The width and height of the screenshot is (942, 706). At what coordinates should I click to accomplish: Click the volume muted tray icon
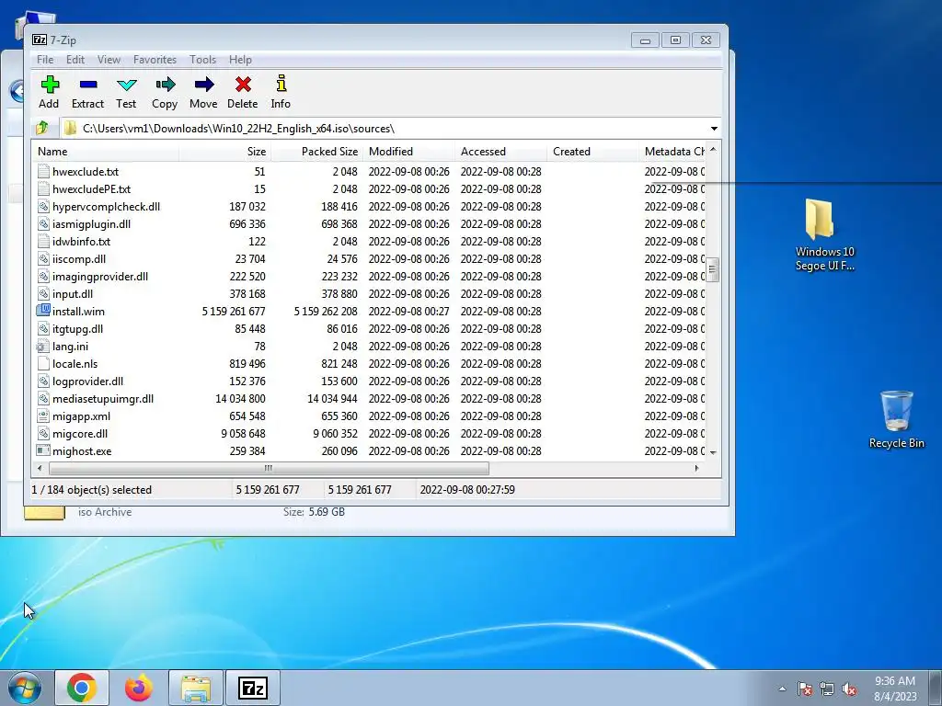849,689
